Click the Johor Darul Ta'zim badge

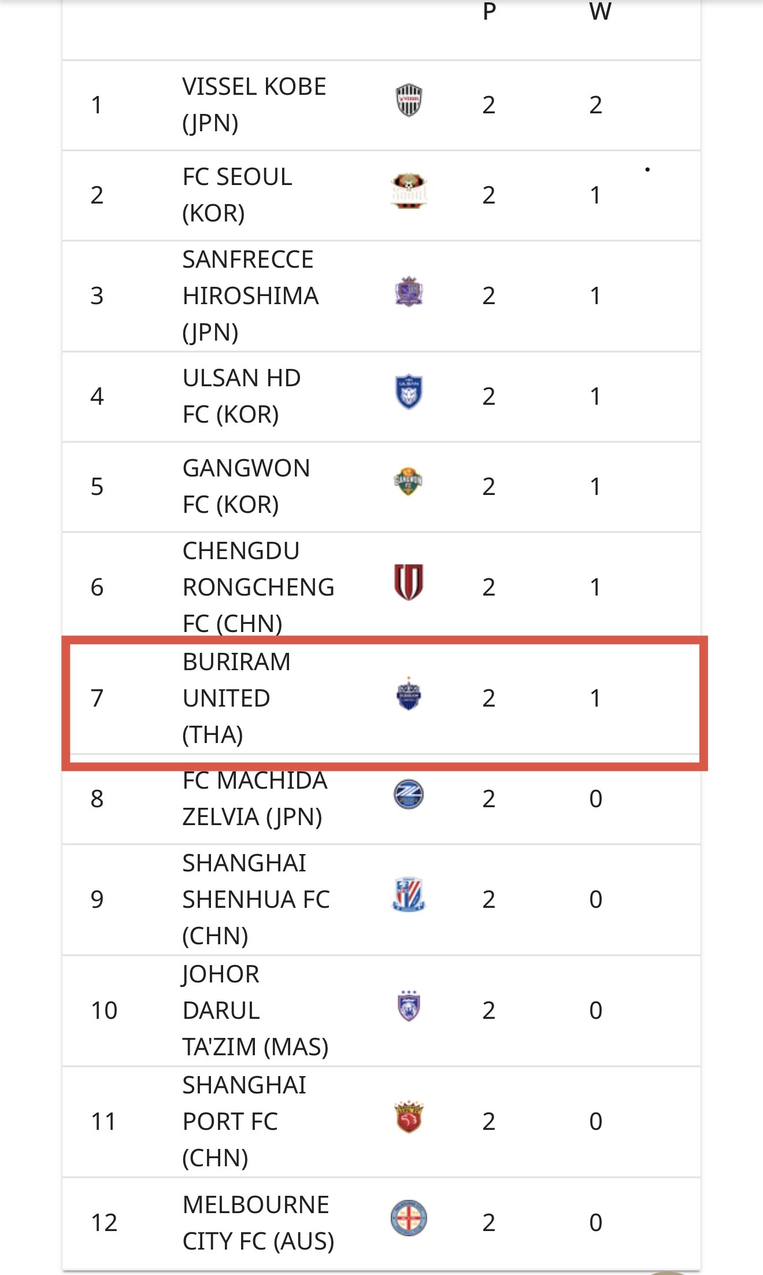409,1006
